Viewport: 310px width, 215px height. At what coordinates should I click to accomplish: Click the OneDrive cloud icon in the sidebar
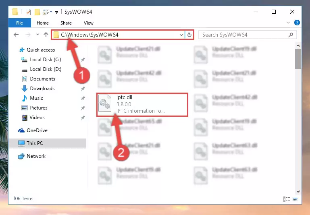pyautogui.click(x=21, y=130)
